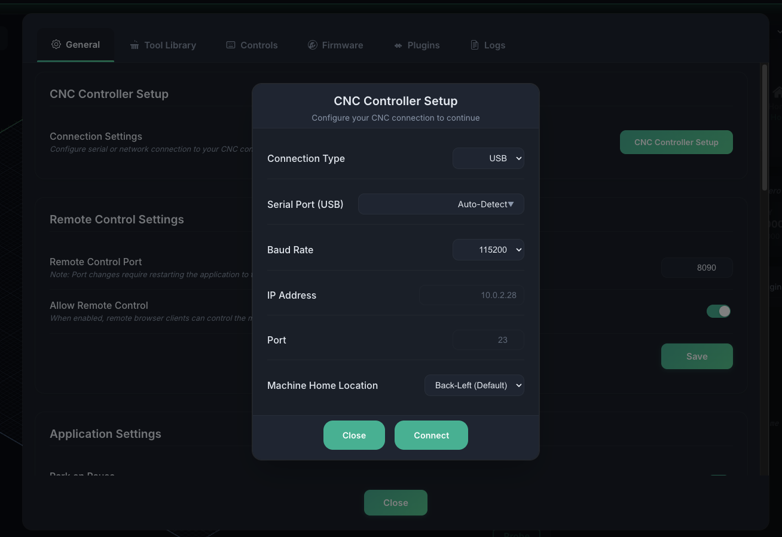Click the 'Machine Home Location' label
The height and width of the screenshot is (537, 782).
coord(322,385)
